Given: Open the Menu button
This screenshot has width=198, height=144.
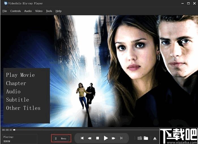Looking at the screenshot, I should 61,138.
